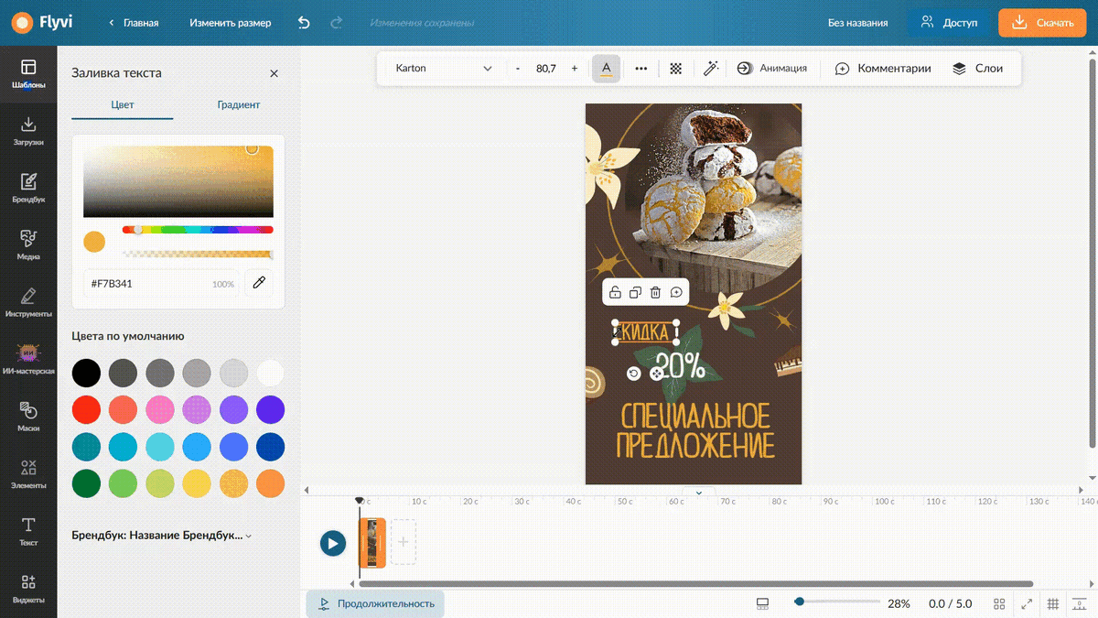This screenshot has width=1098, height=618.
Task: Collapse the timeline with chevron
Action: (x=699, y=493)
